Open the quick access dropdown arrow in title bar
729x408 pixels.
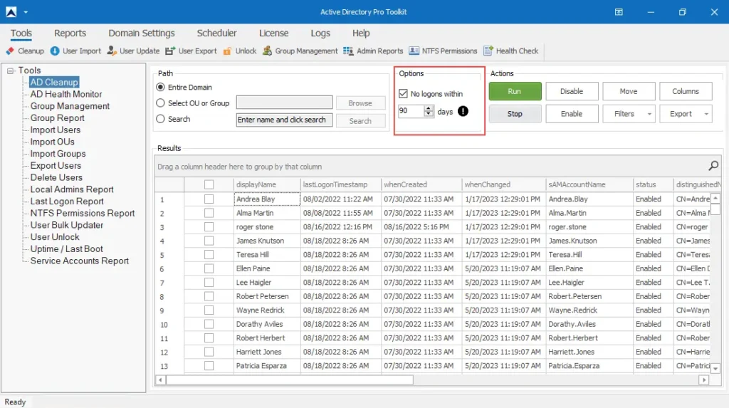point(26,12)
